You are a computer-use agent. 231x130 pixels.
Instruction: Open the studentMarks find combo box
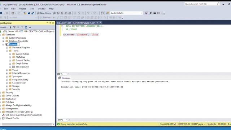pyautogui.click(x=141, y=13)
